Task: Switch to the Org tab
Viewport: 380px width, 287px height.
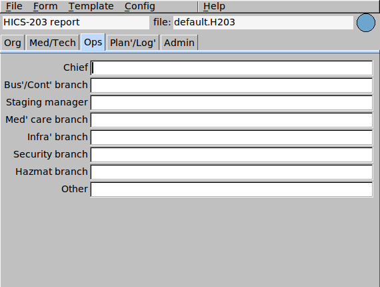Action: [13, 43]
